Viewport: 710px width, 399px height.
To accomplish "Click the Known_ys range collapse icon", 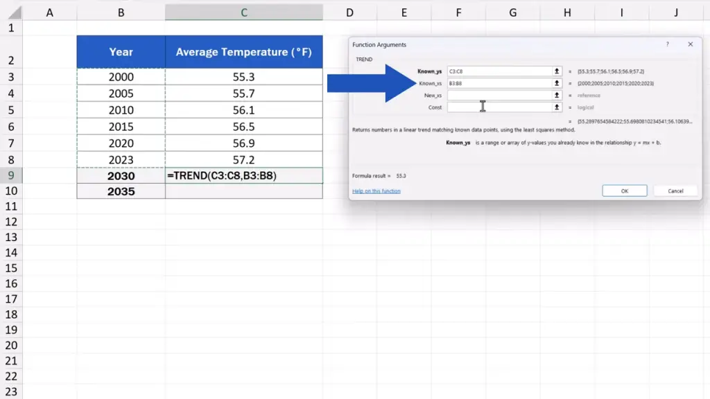I will [x=556, y=71].
